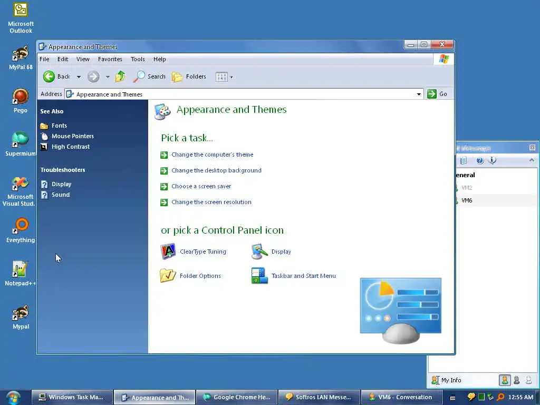Open Search with the magnifier icon

click(149, 76)
